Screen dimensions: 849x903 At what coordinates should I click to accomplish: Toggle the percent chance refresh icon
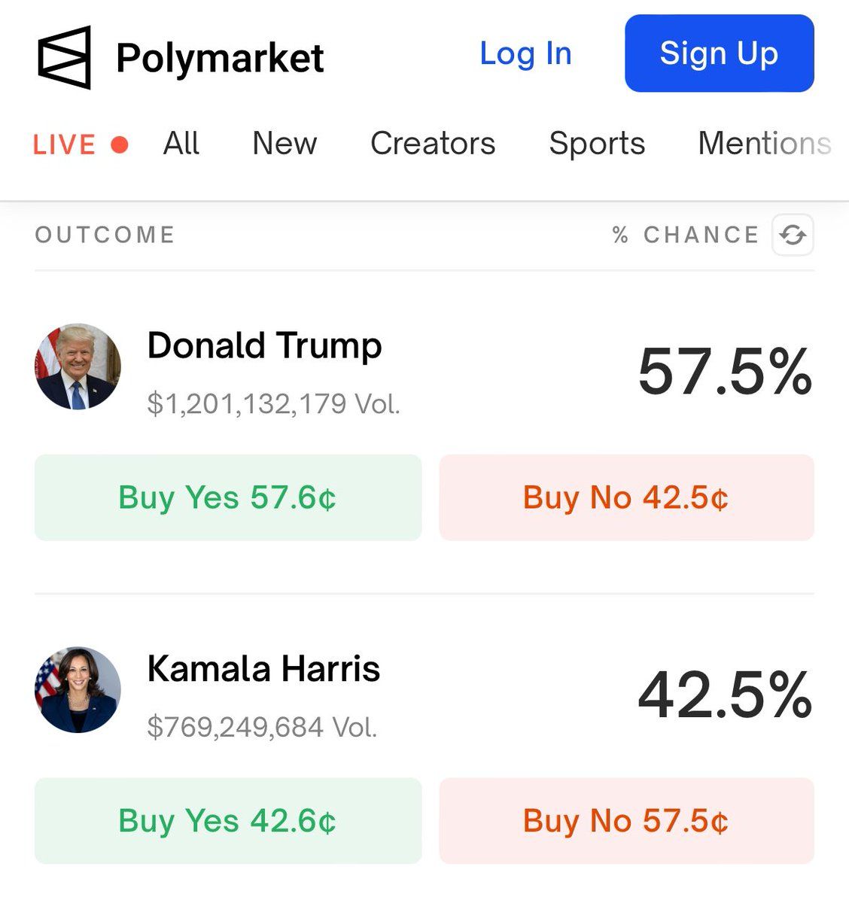(793, 235)
